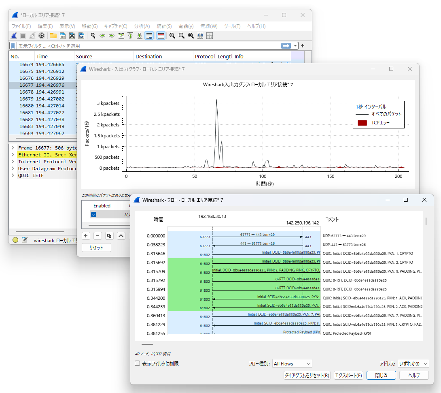Image resolution: width=441 pixels, height=393 pixels.
Task: Apply display filter with the blue arrow
Action: (286, 46)
